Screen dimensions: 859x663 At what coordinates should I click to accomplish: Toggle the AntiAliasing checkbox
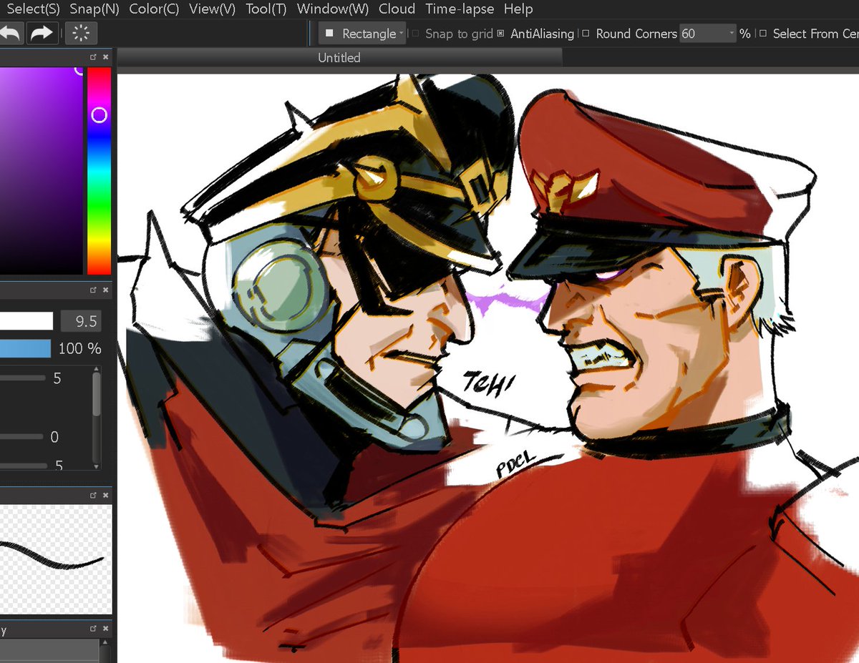500,34
